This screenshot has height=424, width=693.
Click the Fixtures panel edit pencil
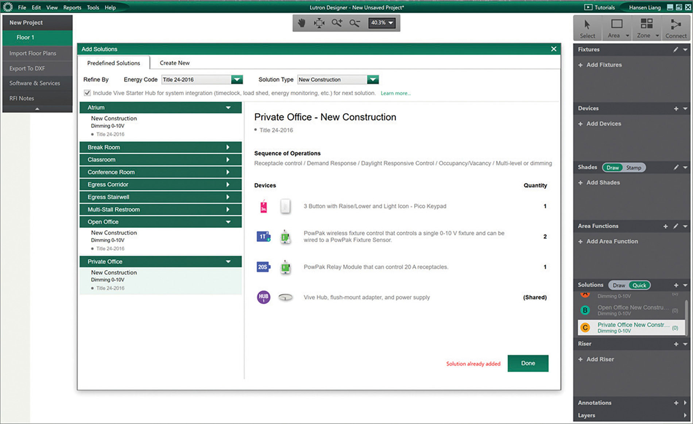675,50
